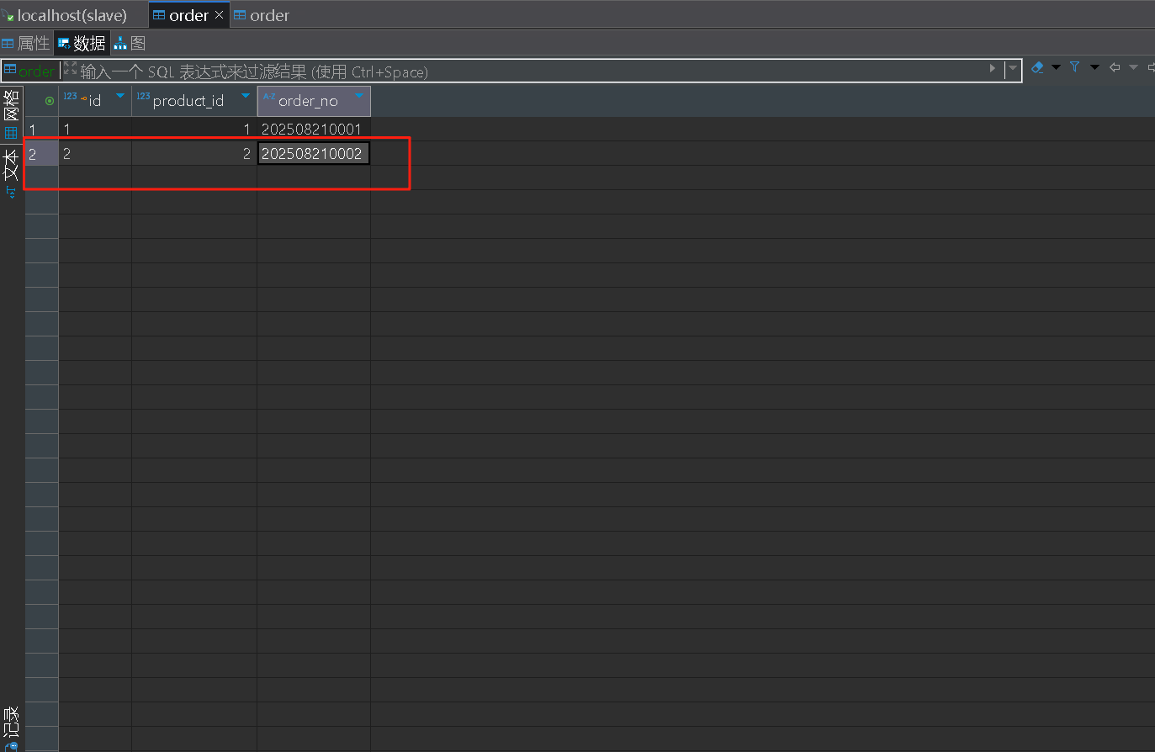Click id cell in row with 202508210001
The image size is (1155, 752).
click(x=95, y=129)
